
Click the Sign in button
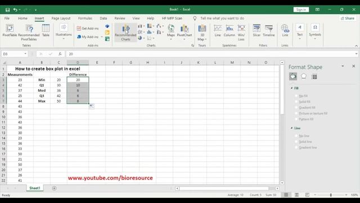click(301, 10)
